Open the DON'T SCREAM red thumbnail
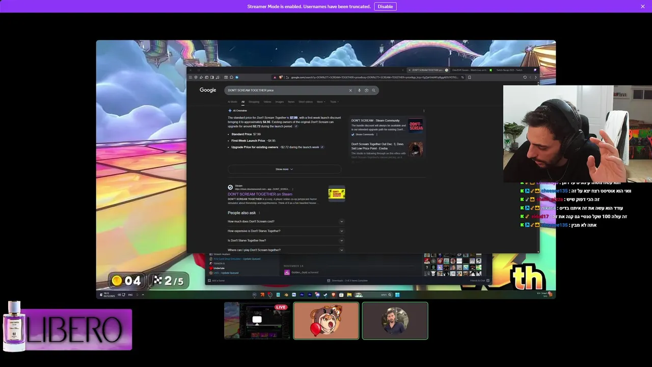This screenshot has height=367, width=652. coord(416,125)
